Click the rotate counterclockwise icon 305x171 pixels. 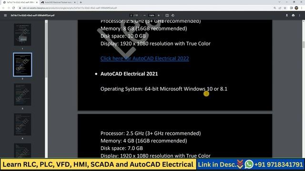[173, 15]
